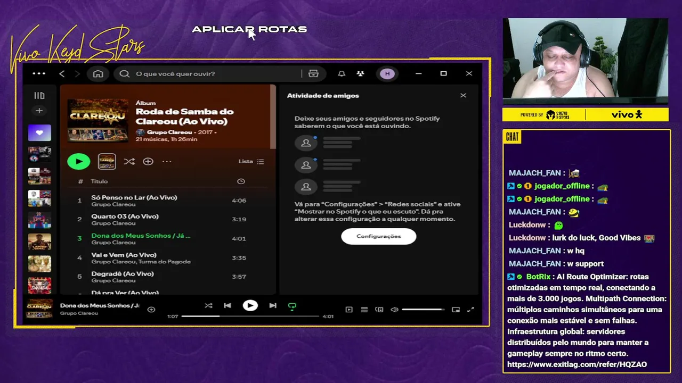Click the plus icon to create playlist
682x383 pixels.
39,111
